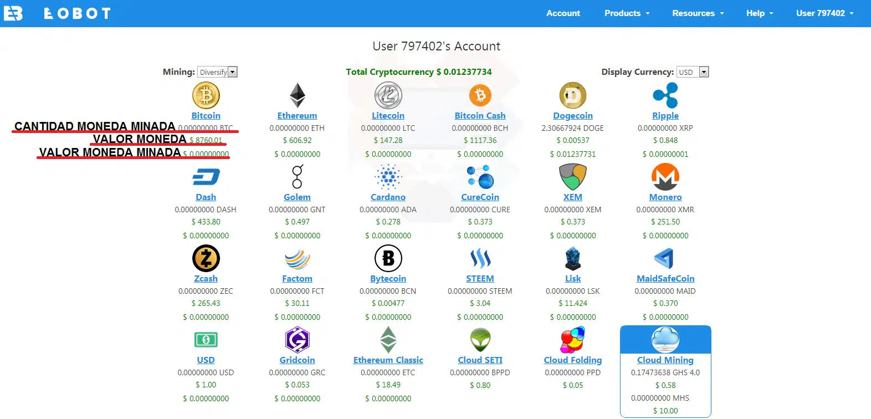The image size is (871, 419).
Task: Click Total Cryptocurrency $ 0.01237734 text
Action: (x=419, y=72)
